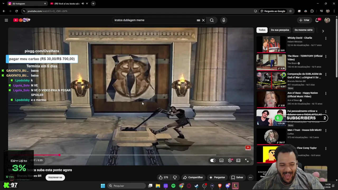The height and width of the screenshot is (190, 338).
Task: Click the search magnifier button
Action: point(212,20)
